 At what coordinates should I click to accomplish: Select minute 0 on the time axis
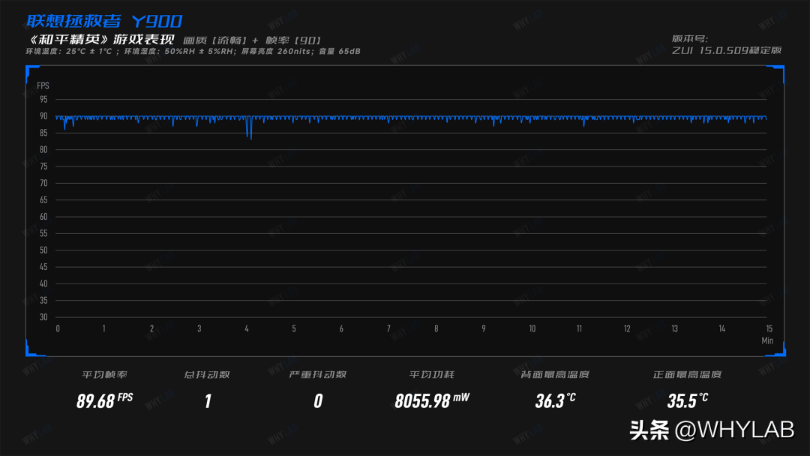tap(58, 328)
